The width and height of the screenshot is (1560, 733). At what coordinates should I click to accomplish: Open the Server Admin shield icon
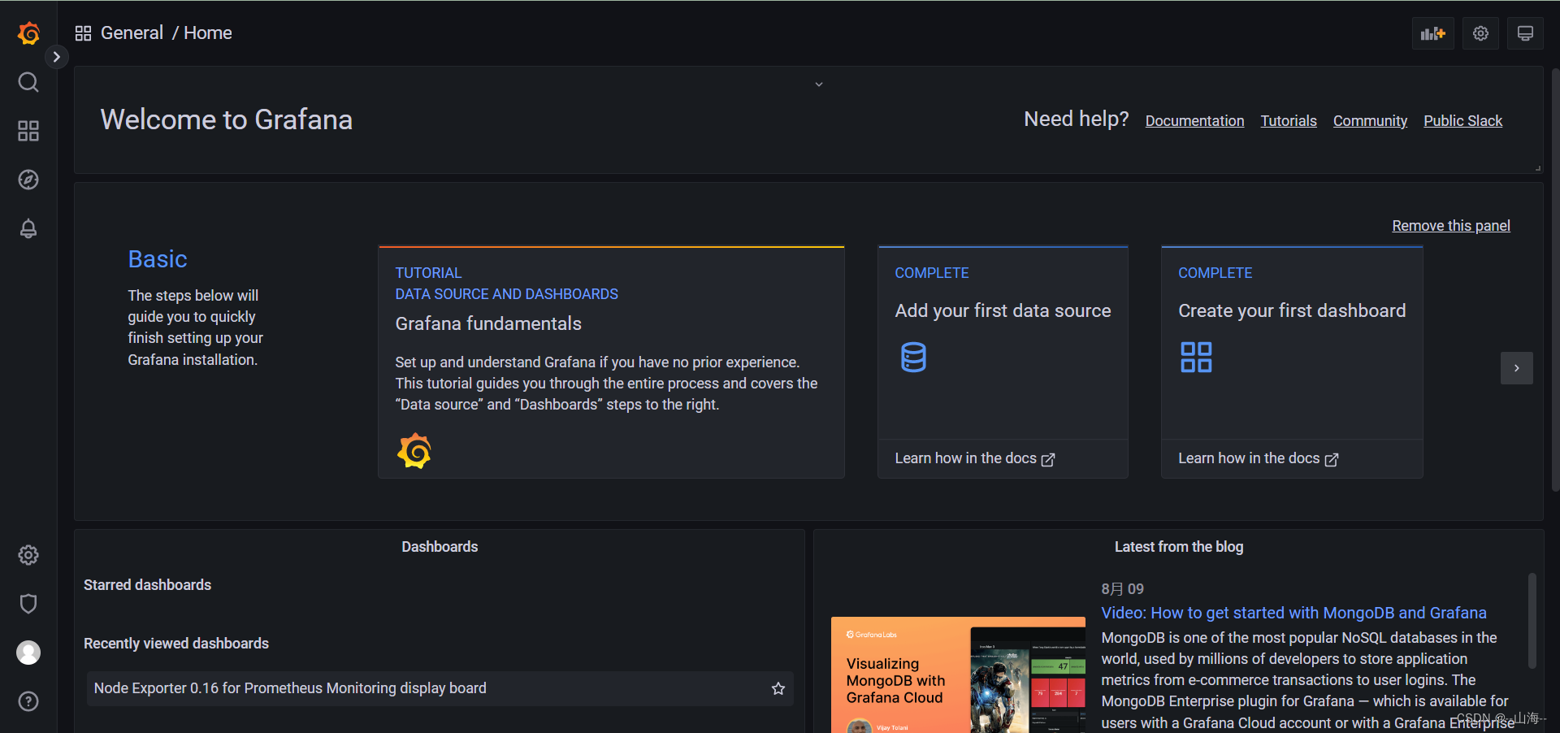point(28,604)
